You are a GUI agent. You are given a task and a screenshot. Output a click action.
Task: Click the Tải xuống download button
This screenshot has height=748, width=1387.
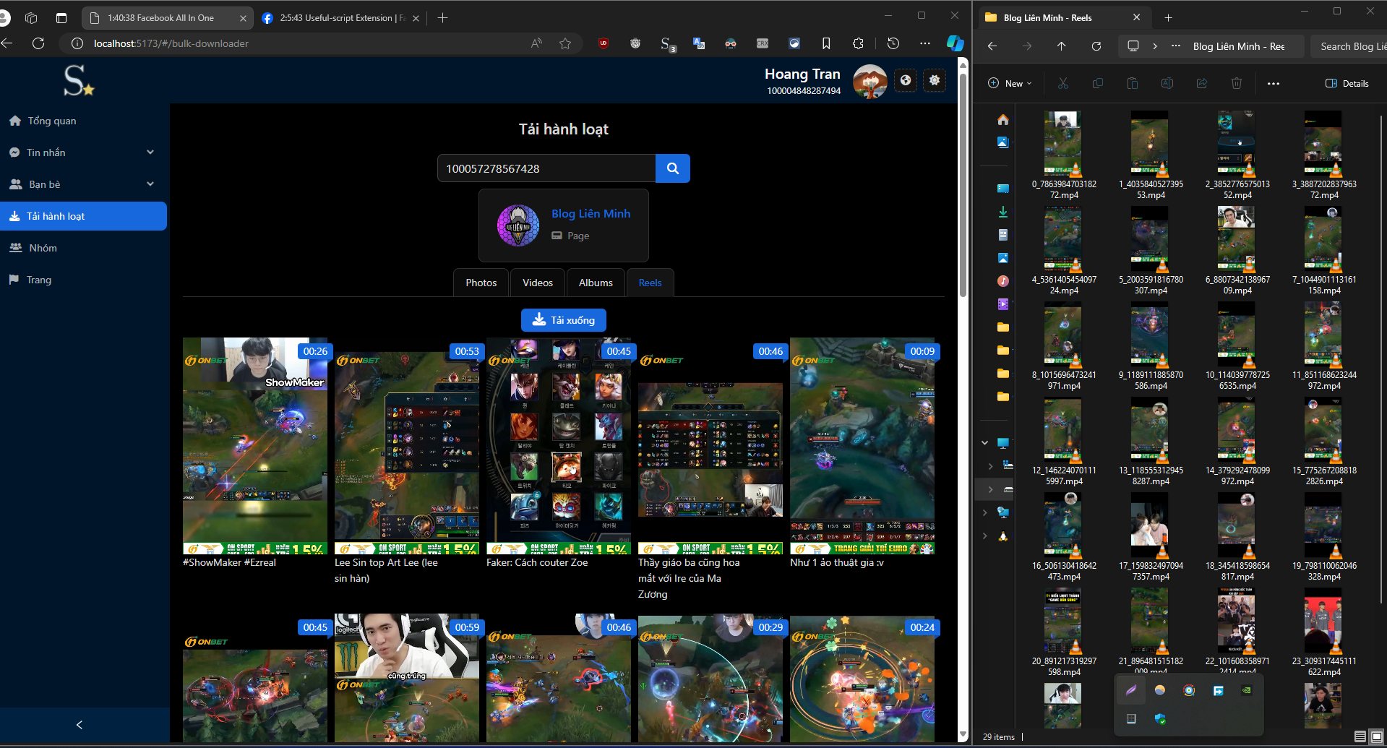click(x=564, y=320)
